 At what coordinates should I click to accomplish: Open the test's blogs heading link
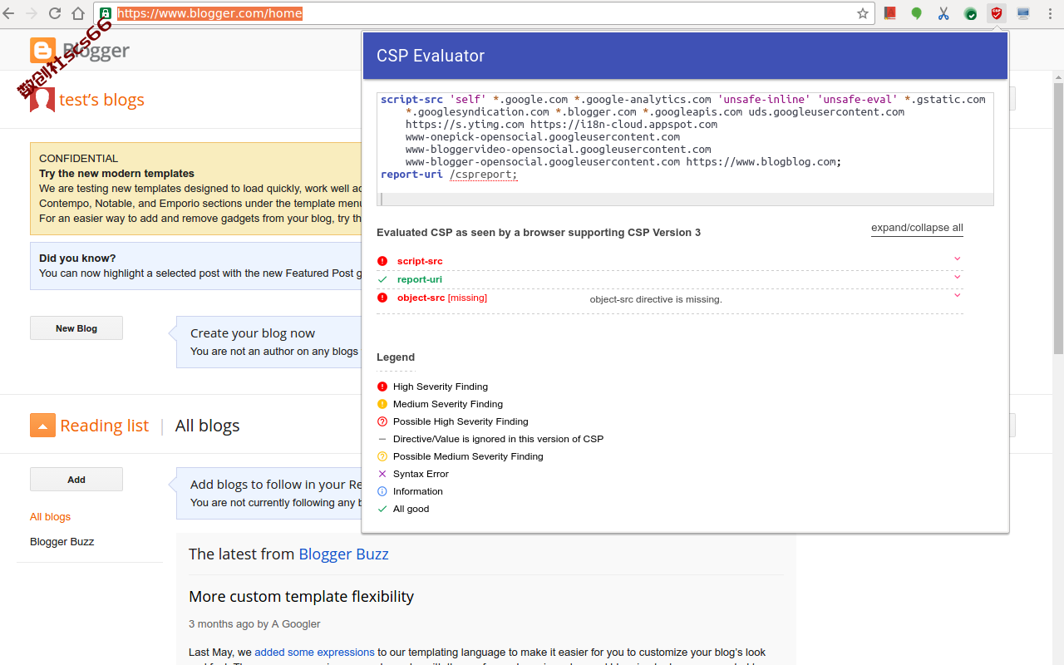[101, 100]
